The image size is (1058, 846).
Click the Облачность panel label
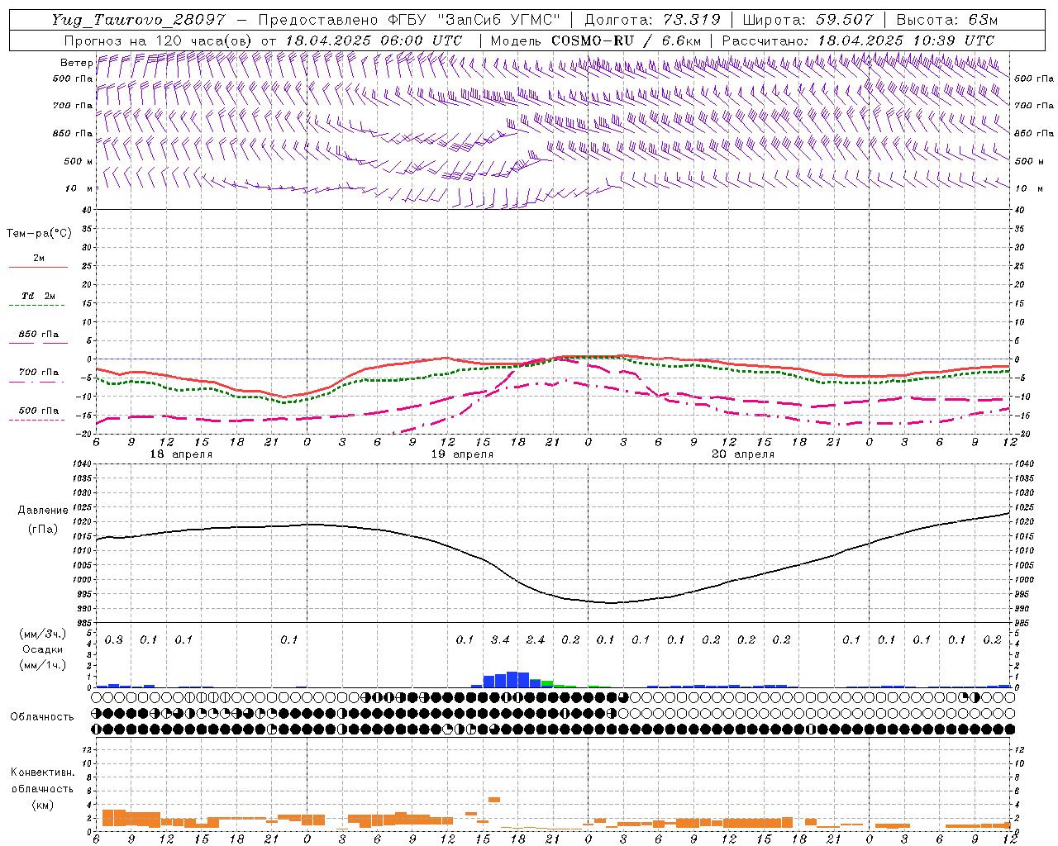[x=42, y=716]
